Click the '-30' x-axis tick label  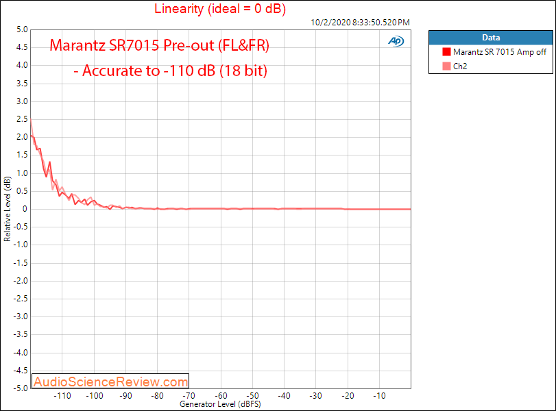315,396
